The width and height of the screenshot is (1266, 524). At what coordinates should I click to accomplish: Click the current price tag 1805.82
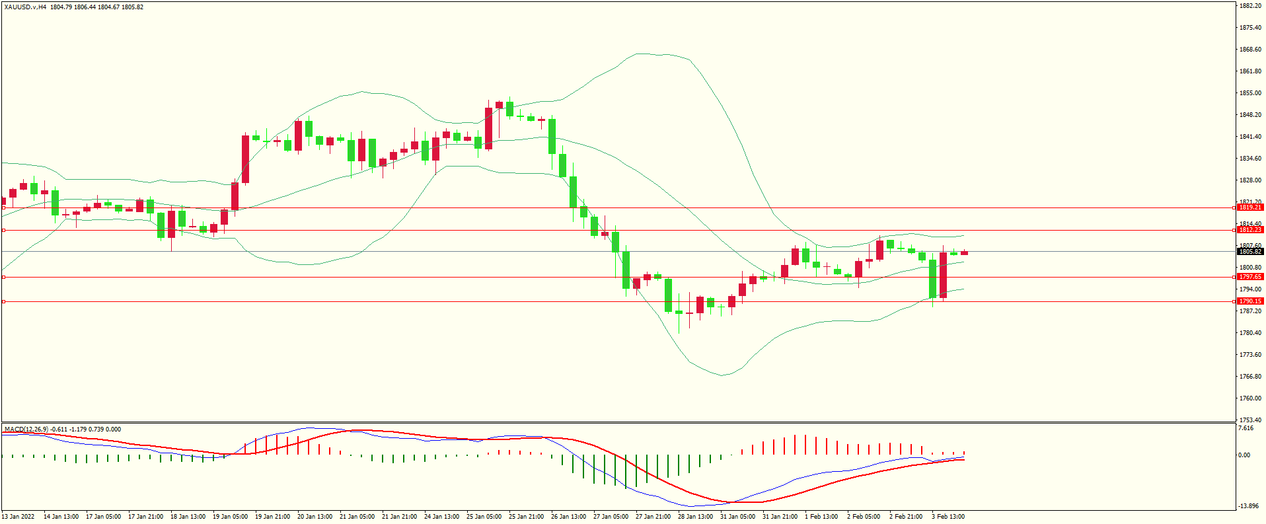click(x=1250, y=252)
